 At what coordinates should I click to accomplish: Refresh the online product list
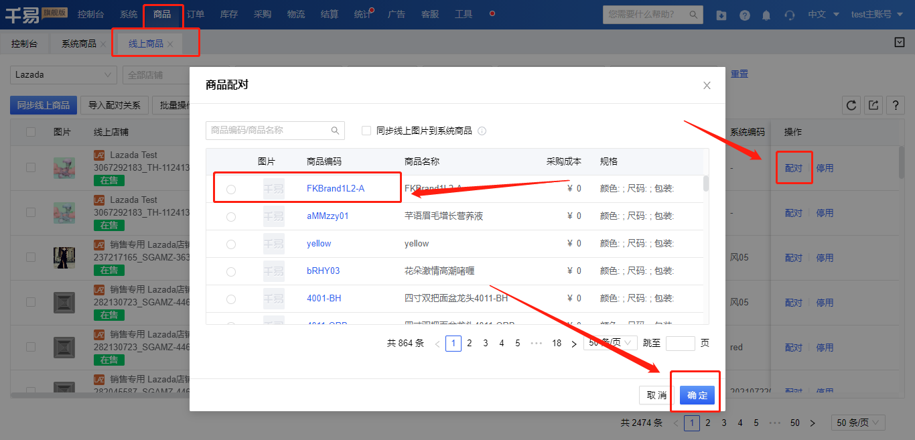pos(851,105)
